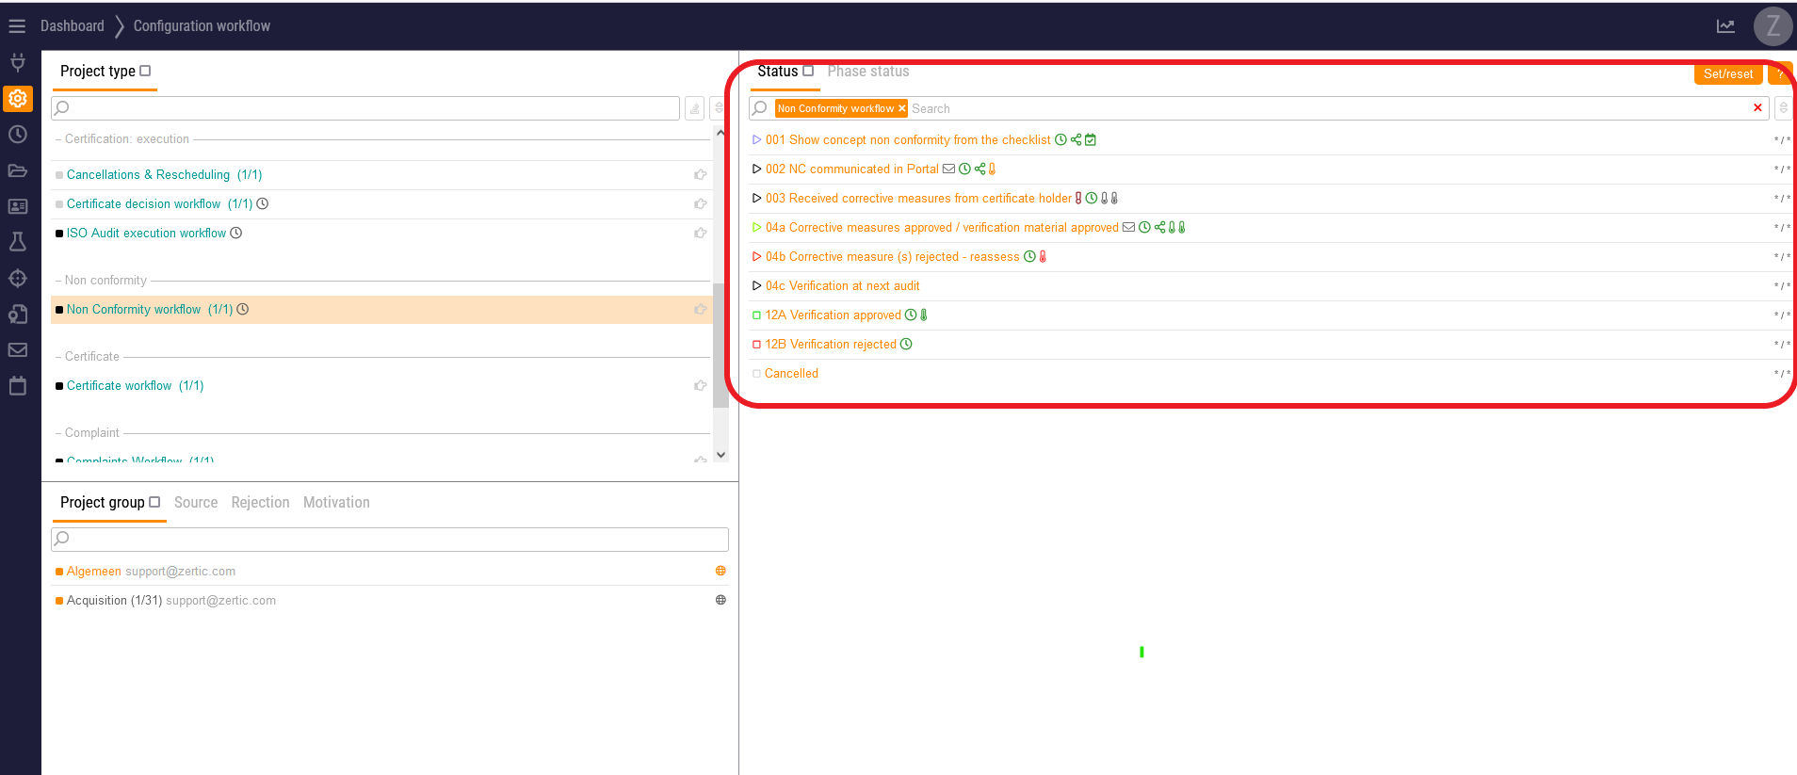This screenshot has height=775, width=1797.
Task: Toggle the checkbox next to Project type
Action: pyautogui.click(x=145, y=71)
